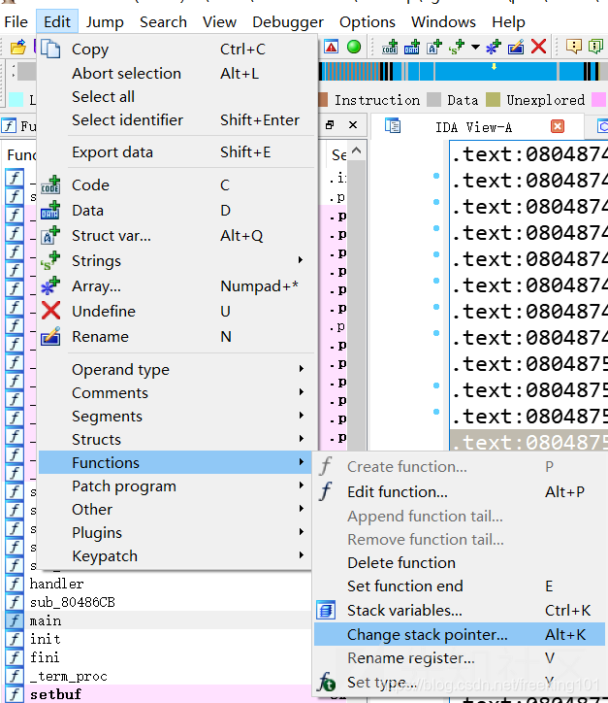Open the Windows menu
Screen dimensions: 608x703
(443, 21)
